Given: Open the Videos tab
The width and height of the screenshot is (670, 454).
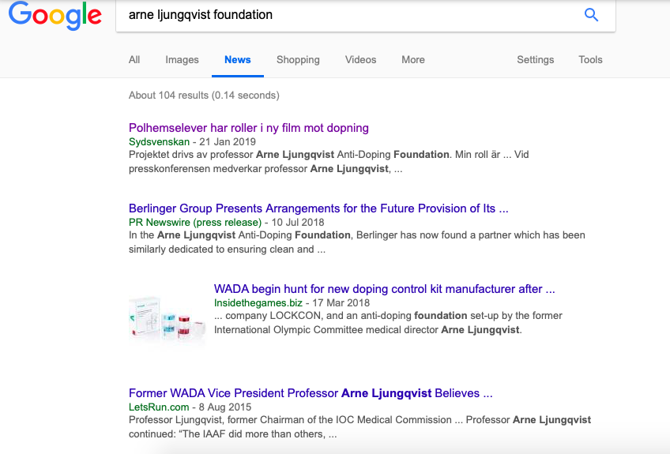Looking at the screenshot, I should [360, 60].
